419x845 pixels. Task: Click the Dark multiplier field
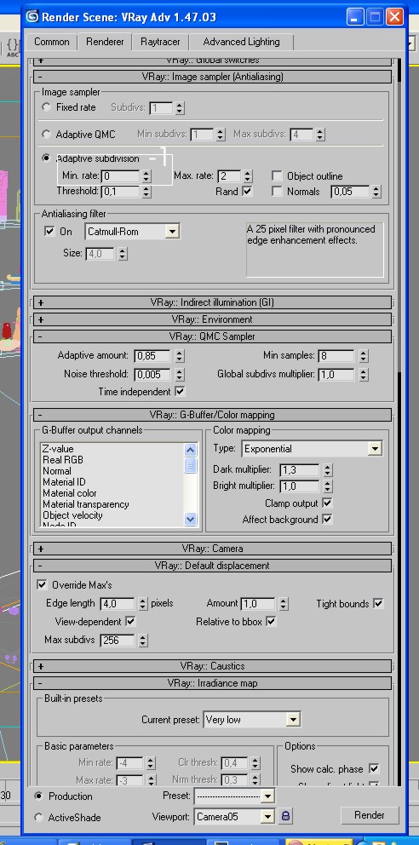coord(301,470)
